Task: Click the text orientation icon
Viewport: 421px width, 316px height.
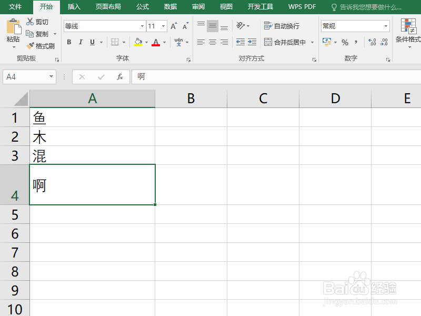Action: tap(240, 25)
